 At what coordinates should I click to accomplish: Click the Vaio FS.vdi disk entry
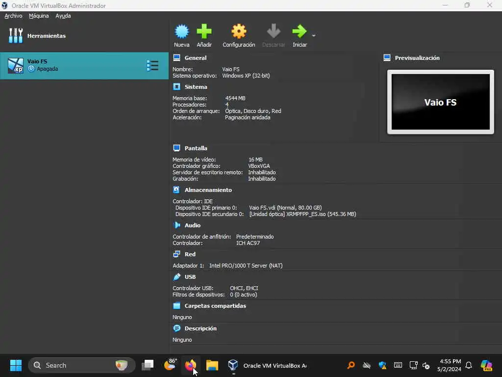click(285, 208)
